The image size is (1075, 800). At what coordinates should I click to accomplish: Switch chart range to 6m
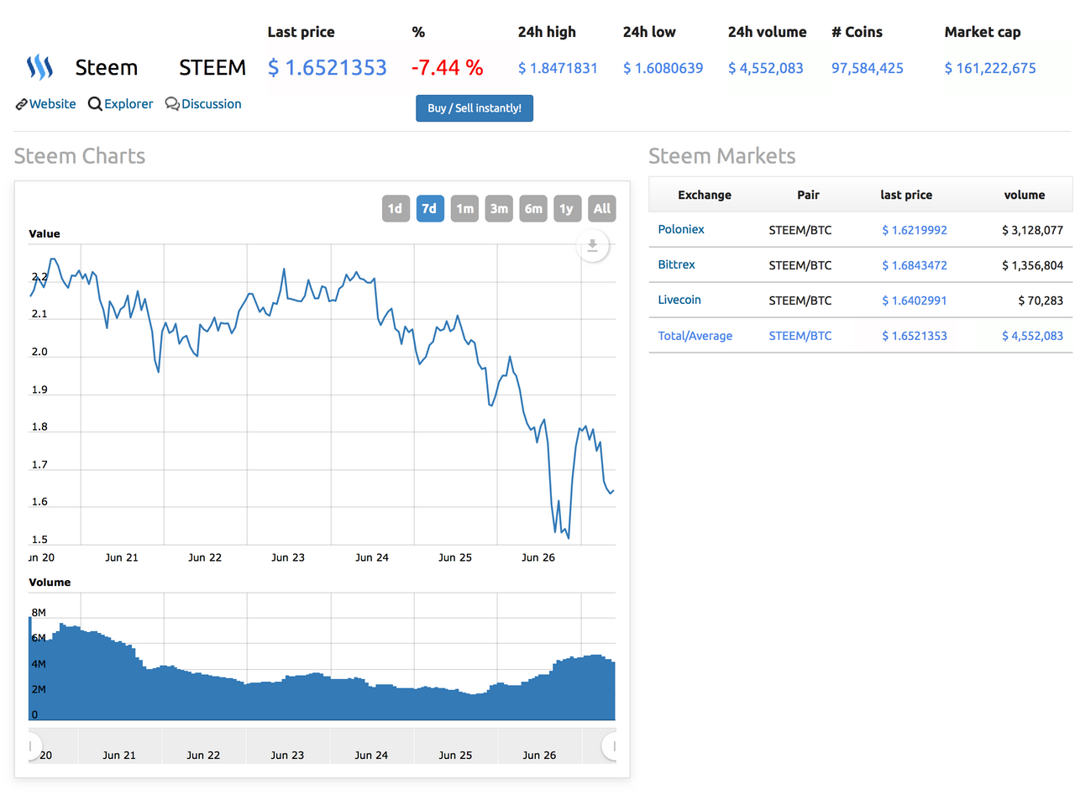tap(533, 209)
